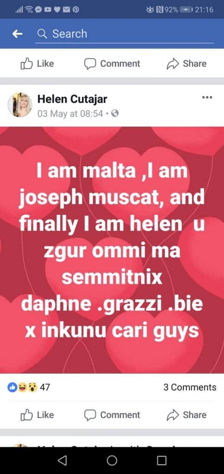Open the 03 May post timestamp

[70, 114]
